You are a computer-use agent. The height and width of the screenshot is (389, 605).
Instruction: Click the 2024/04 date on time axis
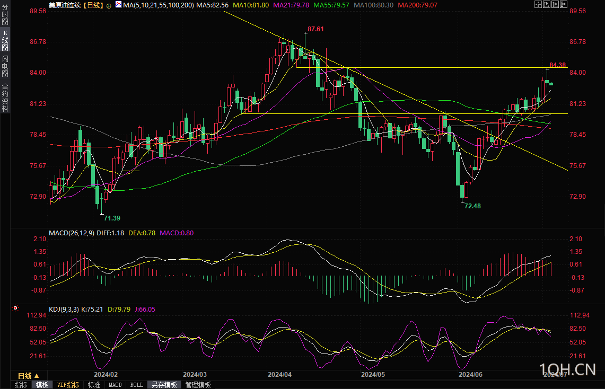point(280,374)
